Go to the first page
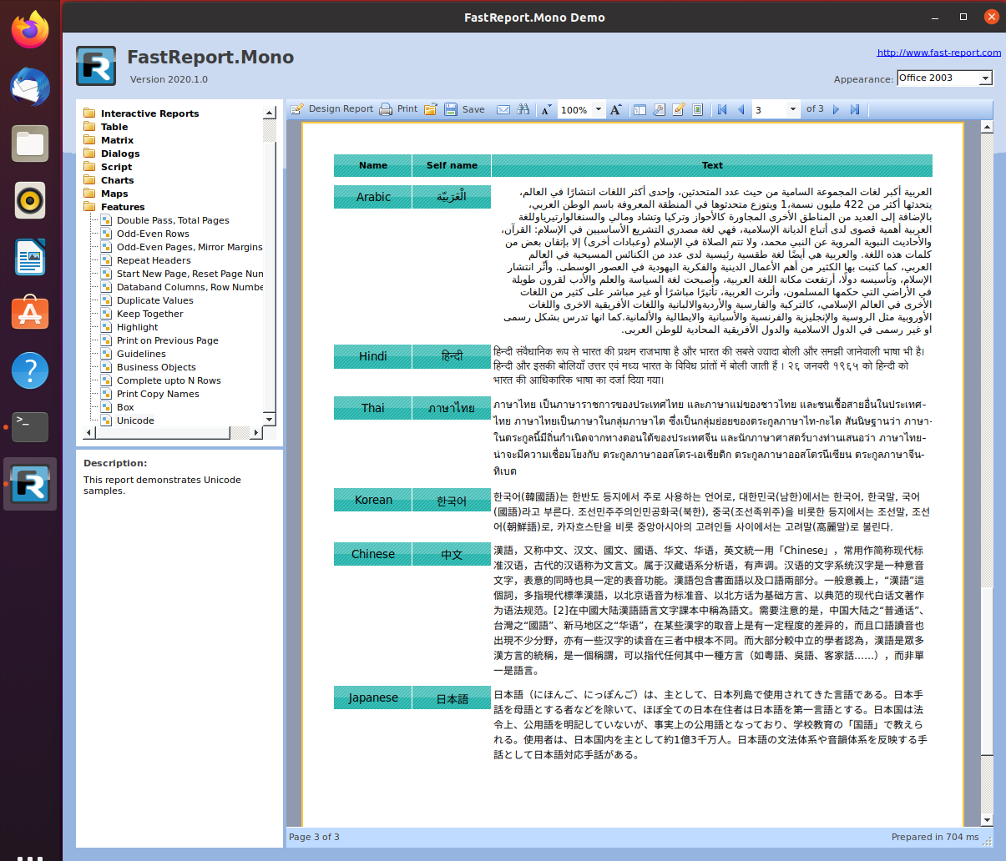 coord(722,109)
